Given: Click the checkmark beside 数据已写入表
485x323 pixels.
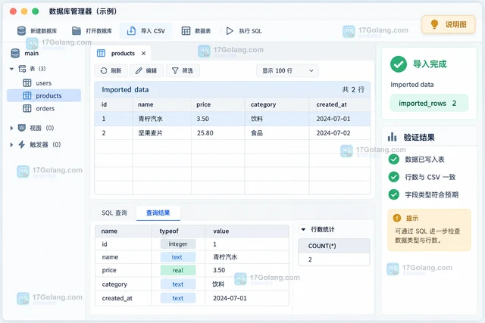Looking at the screenshot, I should (x=394, y=160).
